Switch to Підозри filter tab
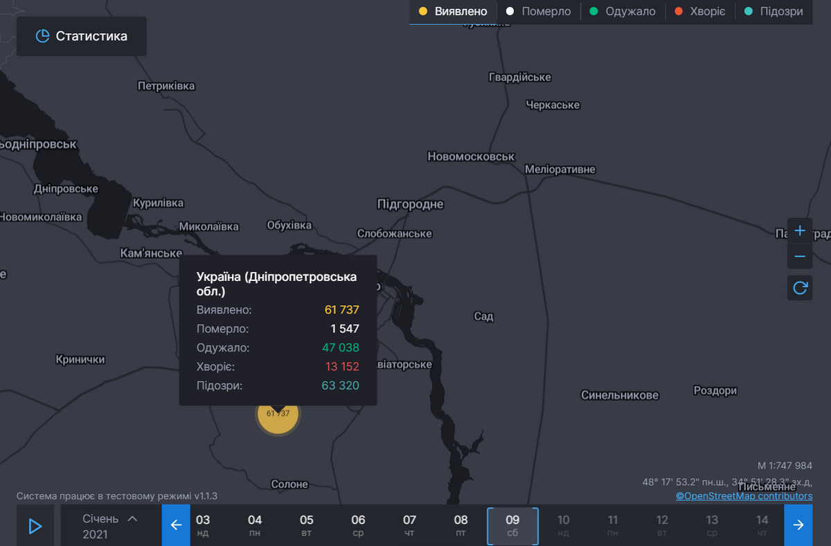Viewport: 831px width, 546px height. tap(773, 12)
